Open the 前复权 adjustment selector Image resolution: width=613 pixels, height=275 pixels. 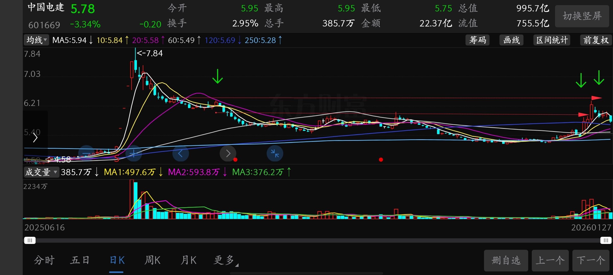596,40
